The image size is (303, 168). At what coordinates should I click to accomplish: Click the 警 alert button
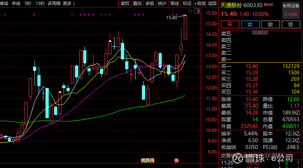(291, 24)
